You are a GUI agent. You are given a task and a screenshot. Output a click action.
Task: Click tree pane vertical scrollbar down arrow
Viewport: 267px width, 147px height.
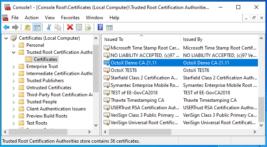pos(96,125)
